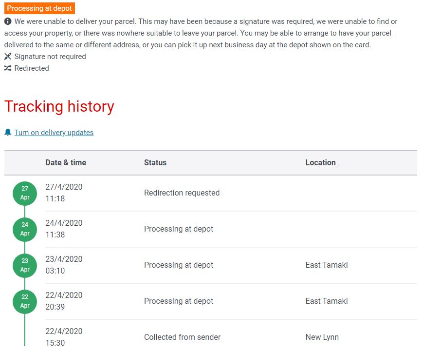The width and height of the screenshot is (423, 353).
Task: Click the Redirected shuffle arrows icon
Action: (x=8, y=68)
